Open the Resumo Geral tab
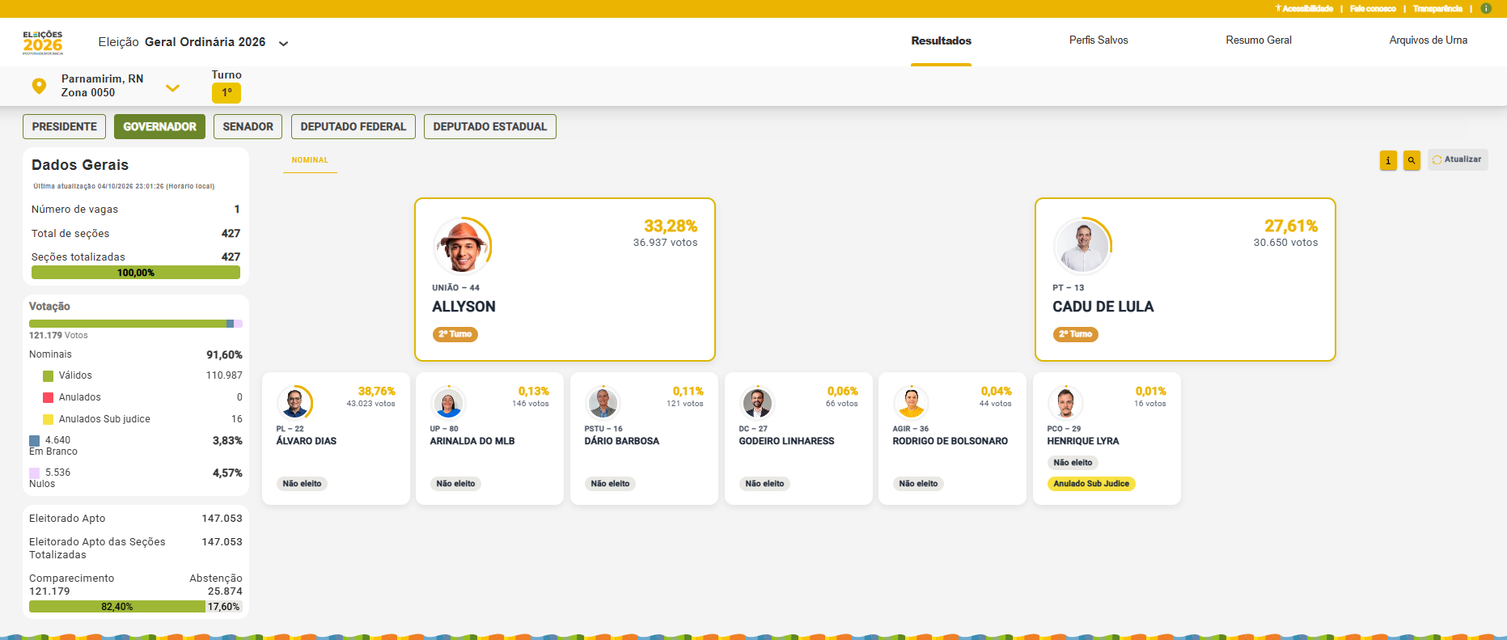 (1259, 40)
